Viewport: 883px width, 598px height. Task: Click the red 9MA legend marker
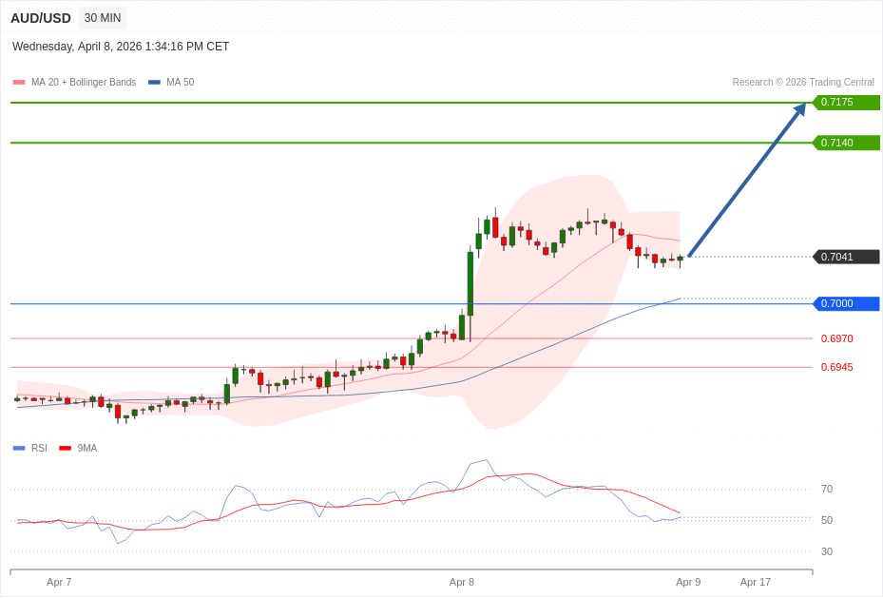pos(65,448)
